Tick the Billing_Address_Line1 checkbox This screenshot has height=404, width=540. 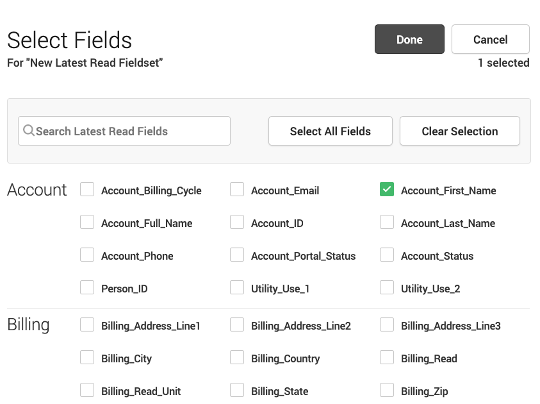[x=87, y=325]
